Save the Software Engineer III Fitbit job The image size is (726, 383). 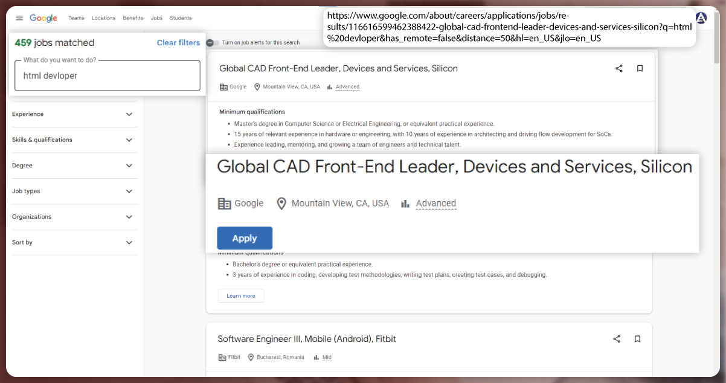(x=637, y=339)
